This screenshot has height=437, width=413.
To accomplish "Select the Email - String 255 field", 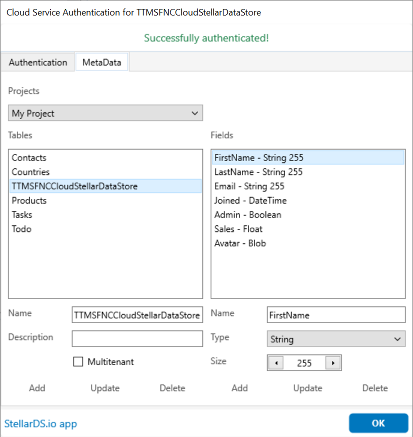I will click(x=308, y=186).
